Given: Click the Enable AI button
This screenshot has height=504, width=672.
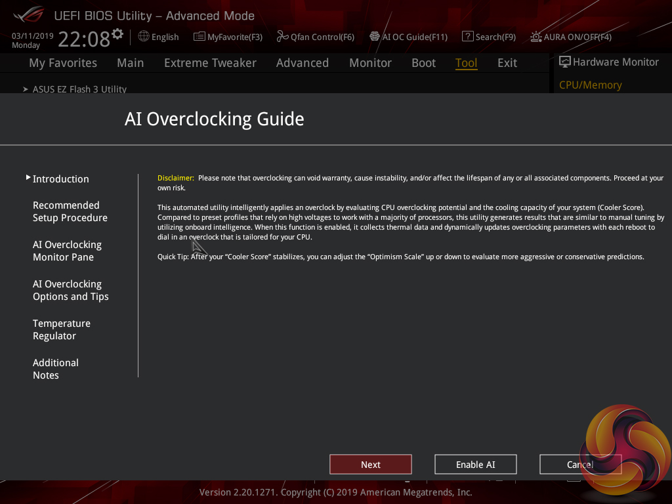Looking at the screenshot, I should pos(476,465).
